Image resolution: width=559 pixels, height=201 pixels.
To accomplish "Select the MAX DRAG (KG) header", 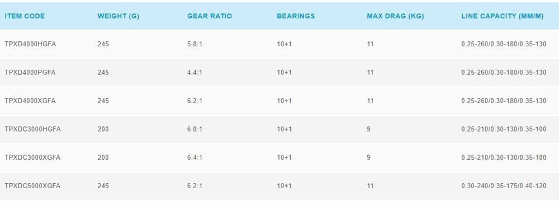I will [395, 16].
